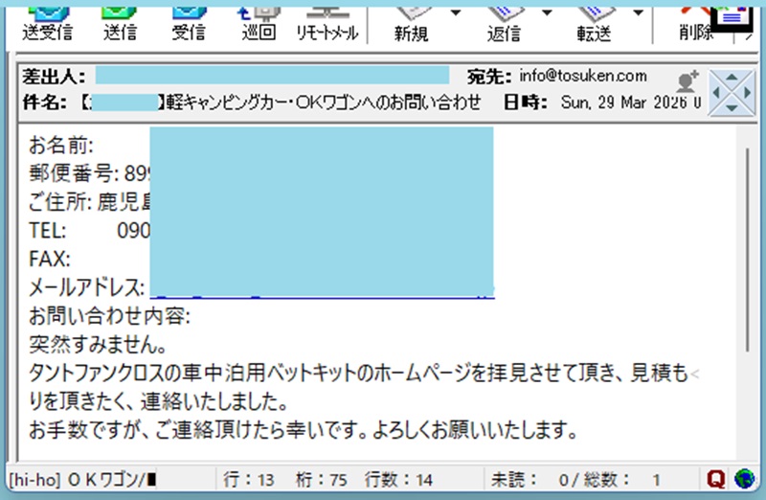The width and height of the screenshot is (766, 500).
Task: Expand the 転送 dropdown arrow
Action: [x=638, y=13]
